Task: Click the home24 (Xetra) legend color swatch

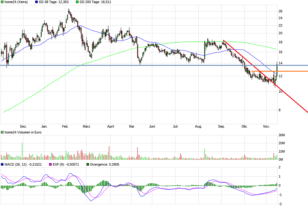Action: click(2, 2)
